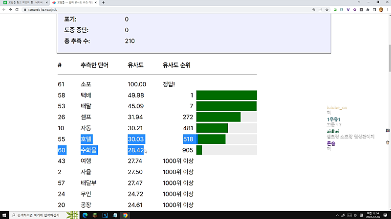
Task: Click the zoom magnifier icon in address bar
Action: (313, 9)
